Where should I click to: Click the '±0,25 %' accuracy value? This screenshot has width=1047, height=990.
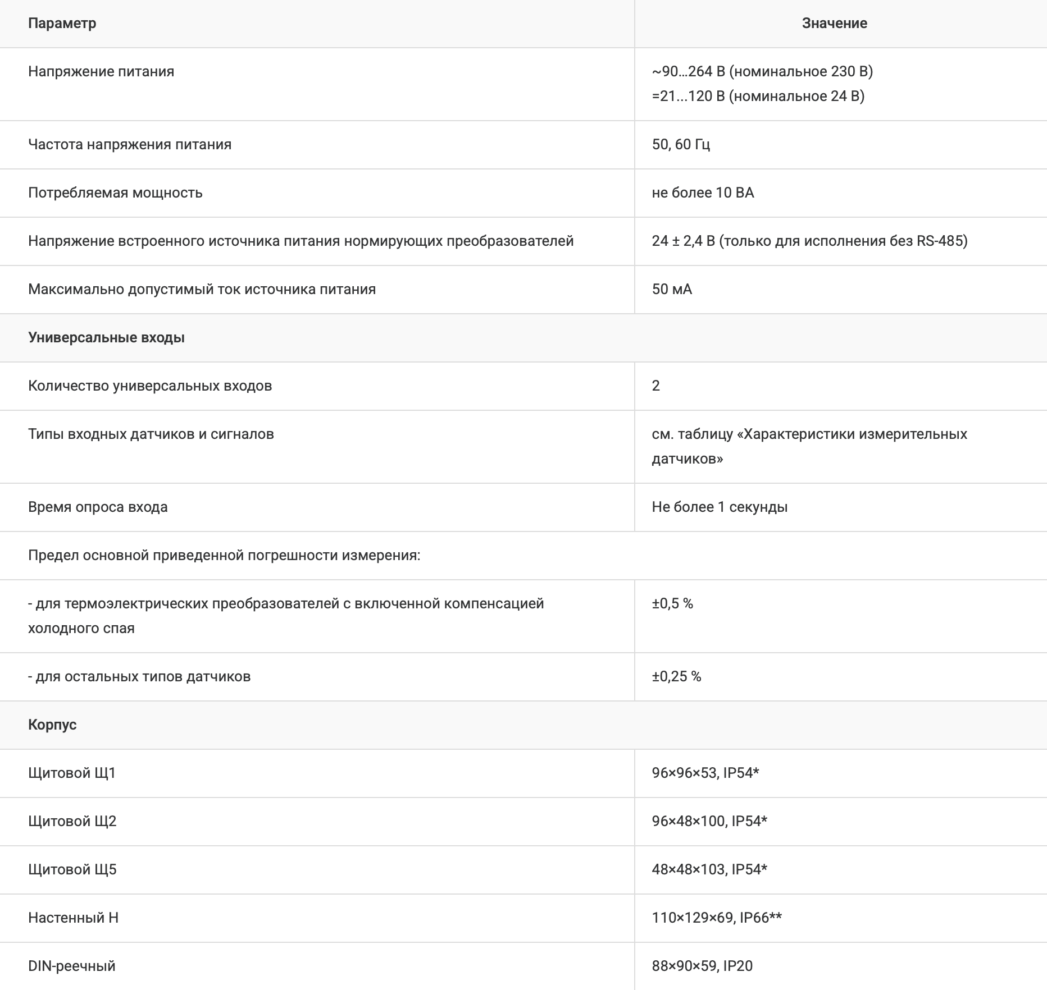tap(676, 677)
